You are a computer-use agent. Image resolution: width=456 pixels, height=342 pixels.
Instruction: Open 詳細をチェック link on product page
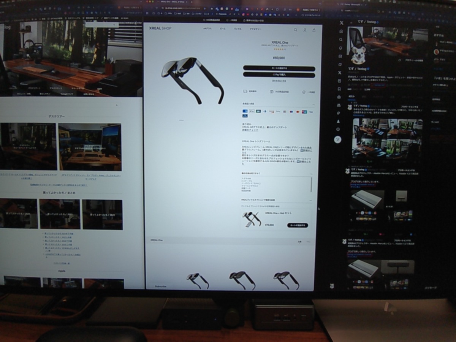[x=250, y=130]
